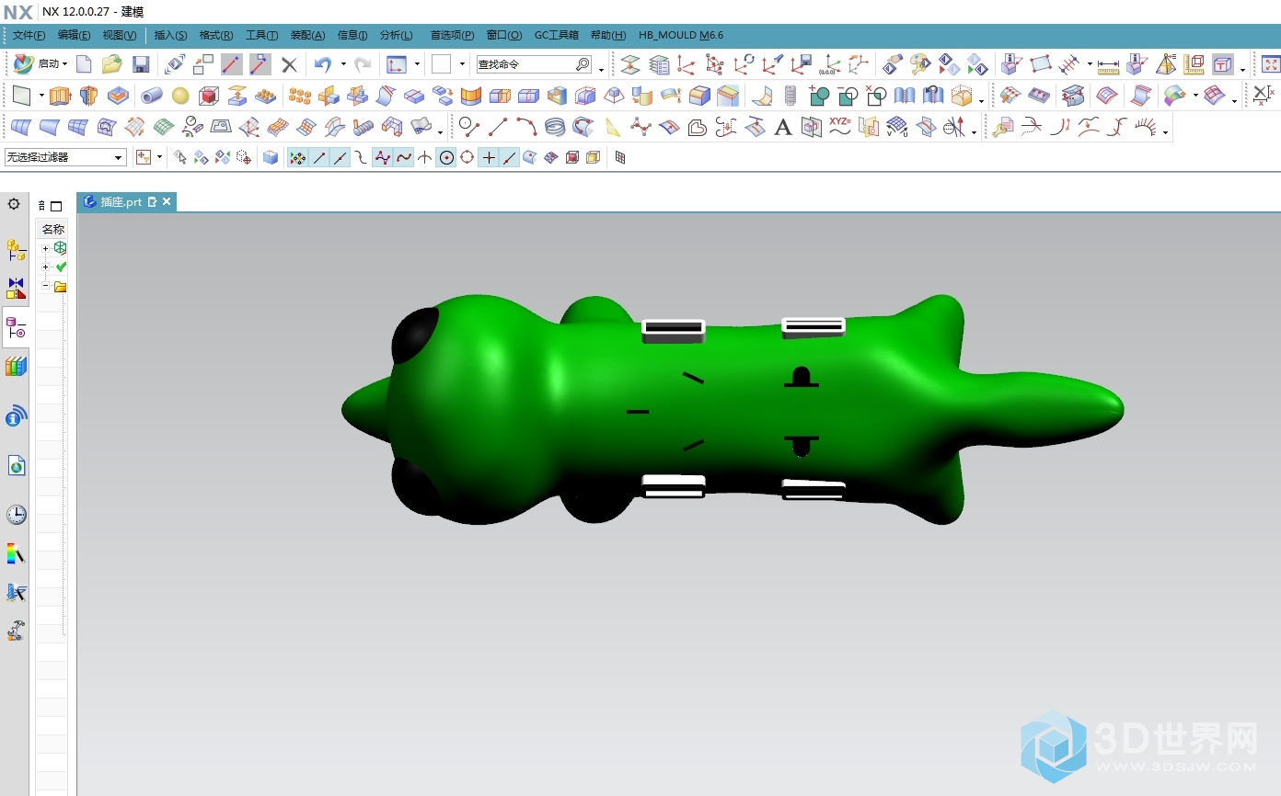Toggle the Control Point snap option
Screen dimensions: 1281x796
point(362,157)
